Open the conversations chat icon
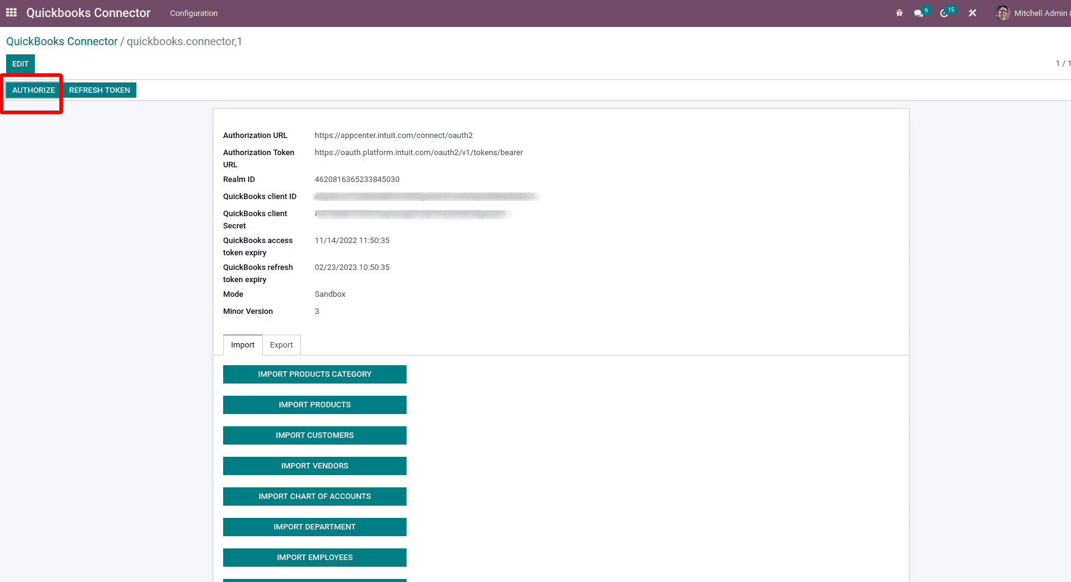The height and width of the screenshot is (582, 1071). (918, 13)
